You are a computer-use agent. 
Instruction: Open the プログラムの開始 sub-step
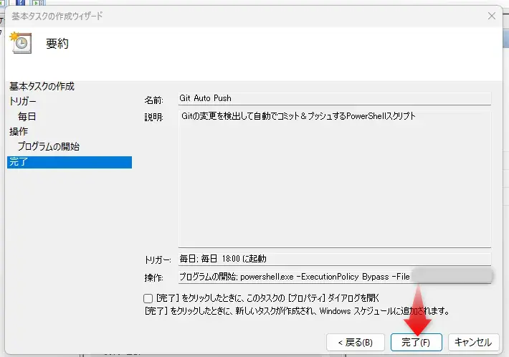pos(49,147)
